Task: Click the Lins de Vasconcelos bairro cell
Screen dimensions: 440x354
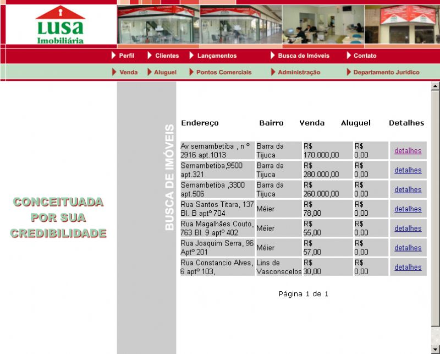Action: (x=279, y=267)
